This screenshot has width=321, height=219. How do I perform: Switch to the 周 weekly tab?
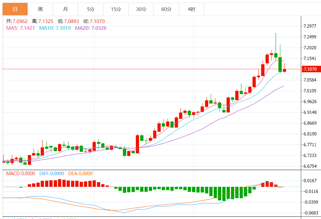40,9
